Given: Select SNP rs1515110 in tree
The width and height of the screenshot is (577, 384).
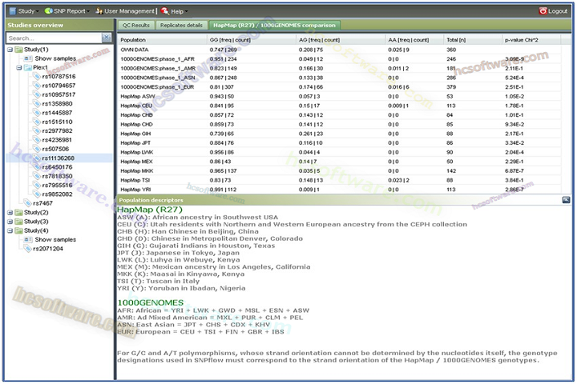Looking at the screenshot, I should tap(57, 122).
